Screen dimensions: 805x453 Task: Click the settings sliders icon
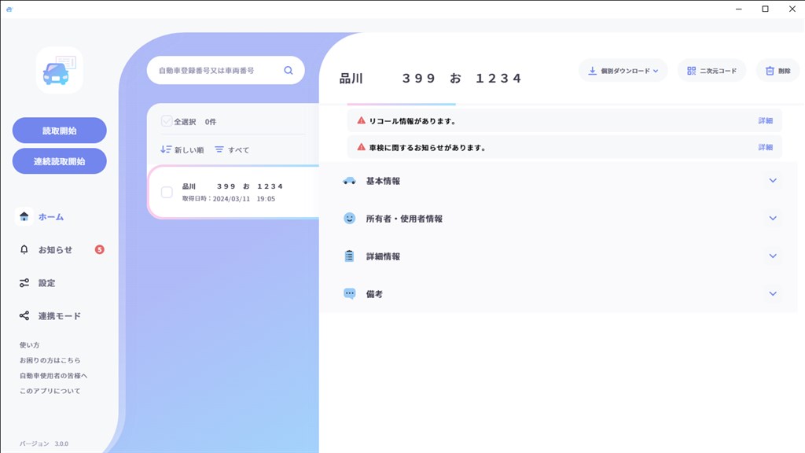coord(24,283)
